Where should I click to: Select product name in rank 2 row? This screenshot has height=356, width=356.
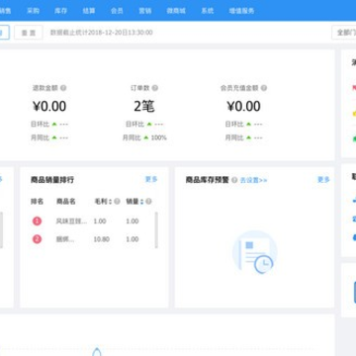click(x=65, y=239)
